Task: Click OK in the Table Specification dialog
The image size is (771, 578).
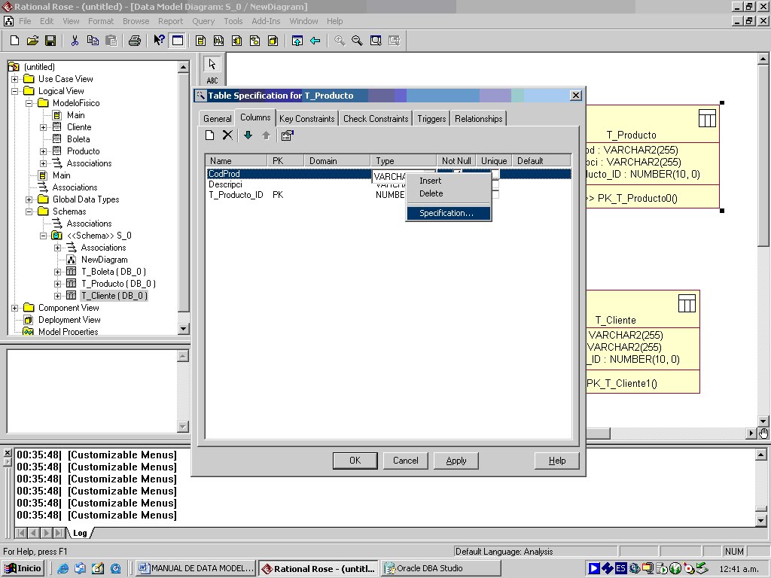Action: point(355,461)
